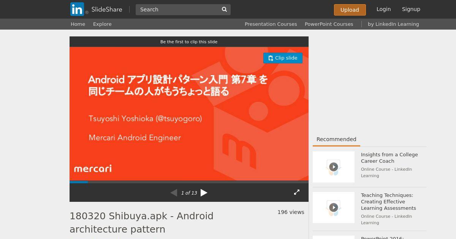Click the Clip slide button

coord(283,58)
